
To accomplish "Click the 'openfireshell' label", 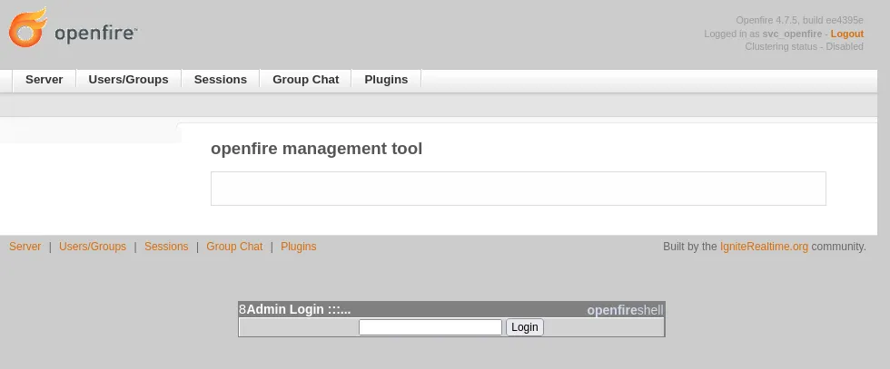I will (x=625, y=310).
